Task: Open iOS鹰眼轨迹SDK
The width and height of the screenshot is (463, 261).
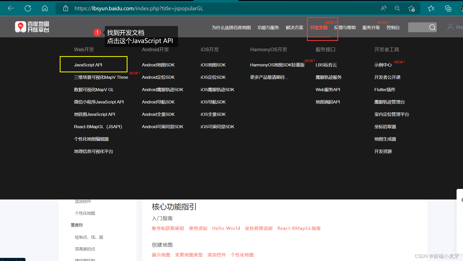Action: 217,90
